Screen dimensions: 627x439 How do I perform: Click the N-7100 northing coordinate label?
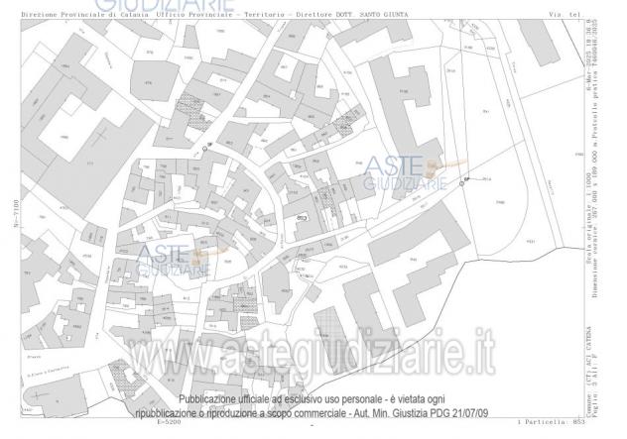point(16,214)
